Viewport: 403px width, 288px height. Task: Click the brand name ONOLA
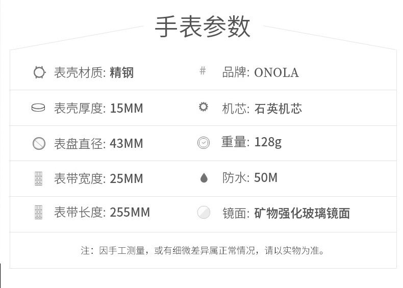click(276, 72)
